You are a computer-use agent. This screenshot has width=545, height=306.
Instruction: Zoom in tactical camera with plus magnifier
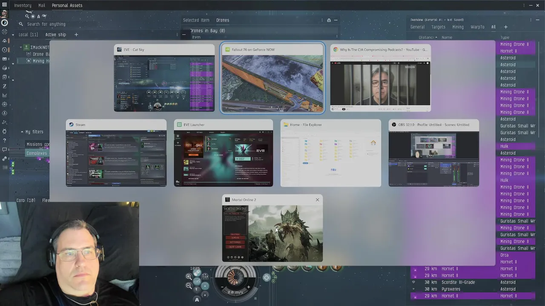tap(189, 277)
